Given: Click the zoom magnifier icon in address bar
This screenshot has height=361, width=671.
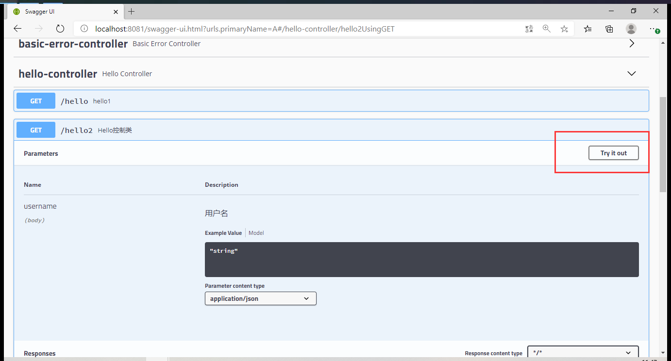Looking at the screenshot, I should pos(547,29).
